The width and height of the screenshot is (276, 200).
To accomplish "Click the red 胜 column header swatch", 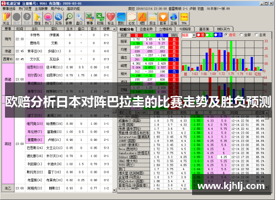I will click(136, 35).
